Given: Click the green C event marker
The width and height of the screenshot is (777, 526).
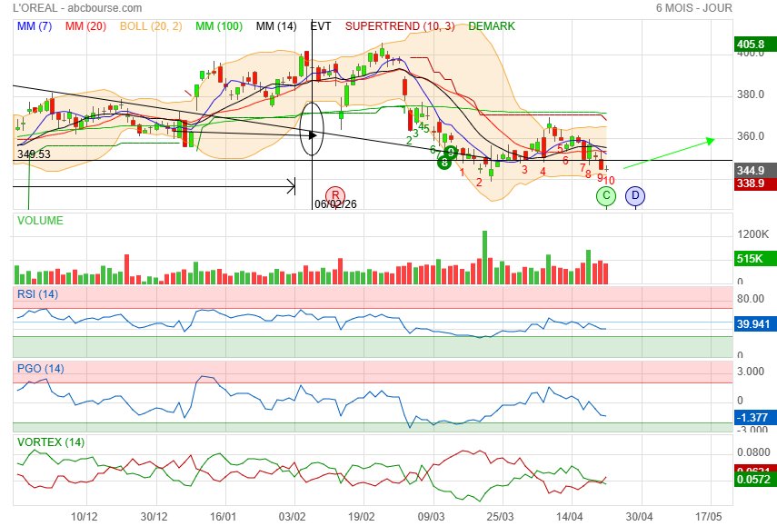Looking at the screenshot, I should 605,195.
